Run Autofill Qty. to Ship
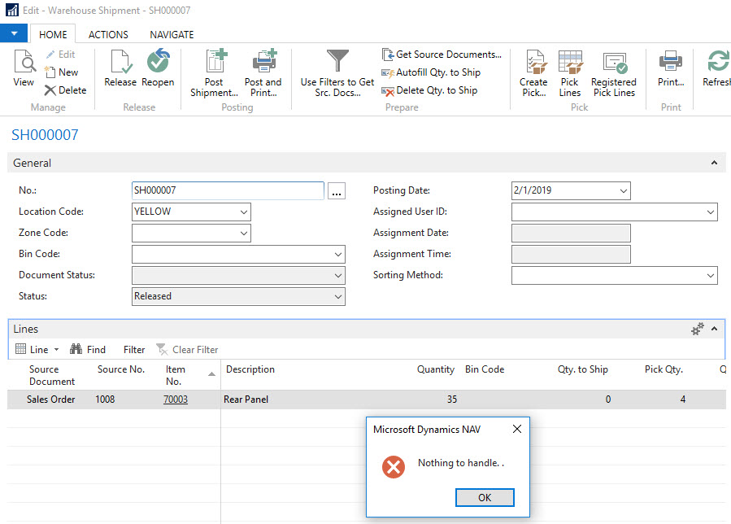Screen dimensions: 731x524 (x=431, y=72)
